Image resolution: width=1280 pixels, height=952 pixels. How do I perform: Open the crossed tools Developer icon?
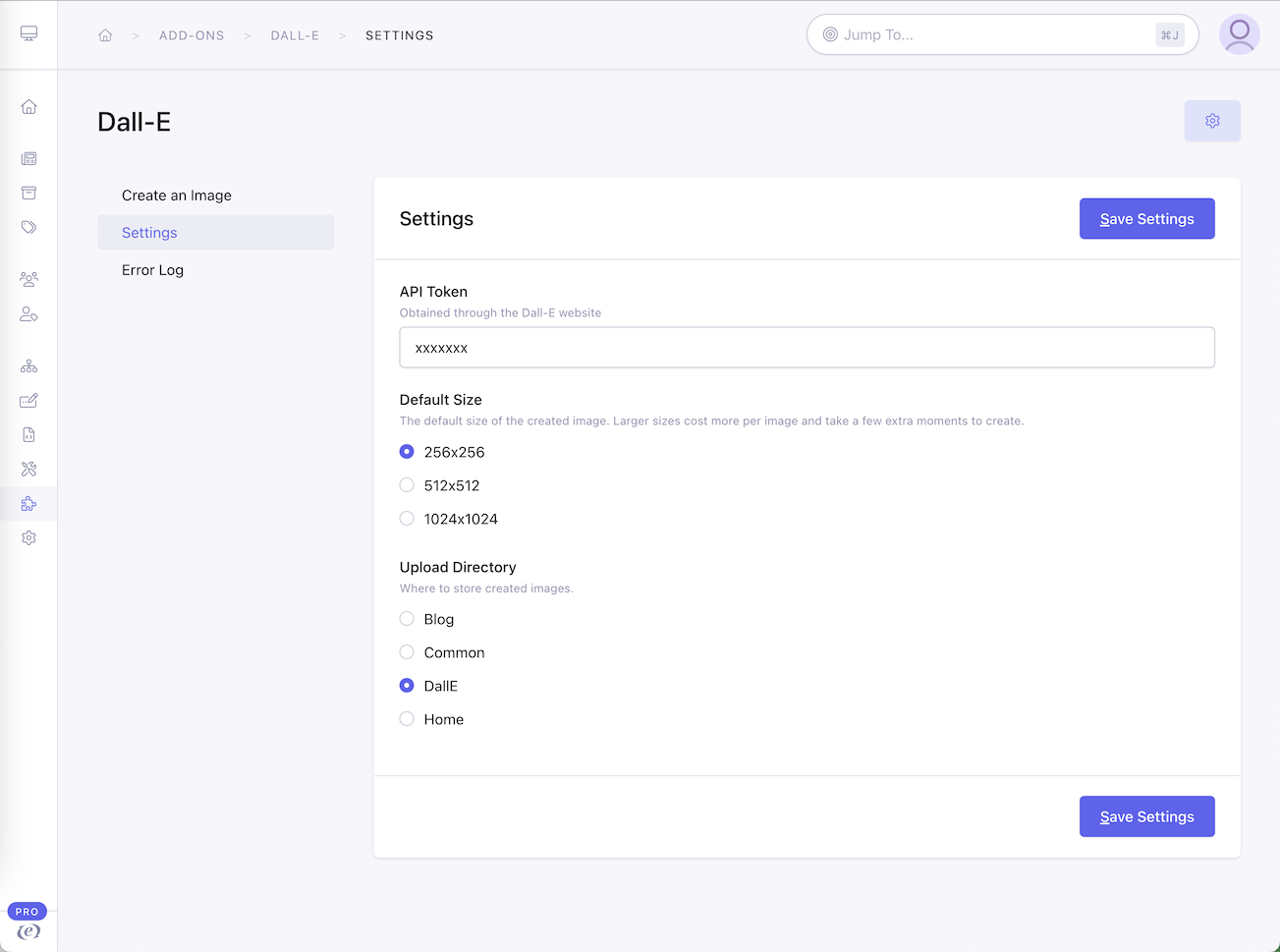[x=28, y=469]
